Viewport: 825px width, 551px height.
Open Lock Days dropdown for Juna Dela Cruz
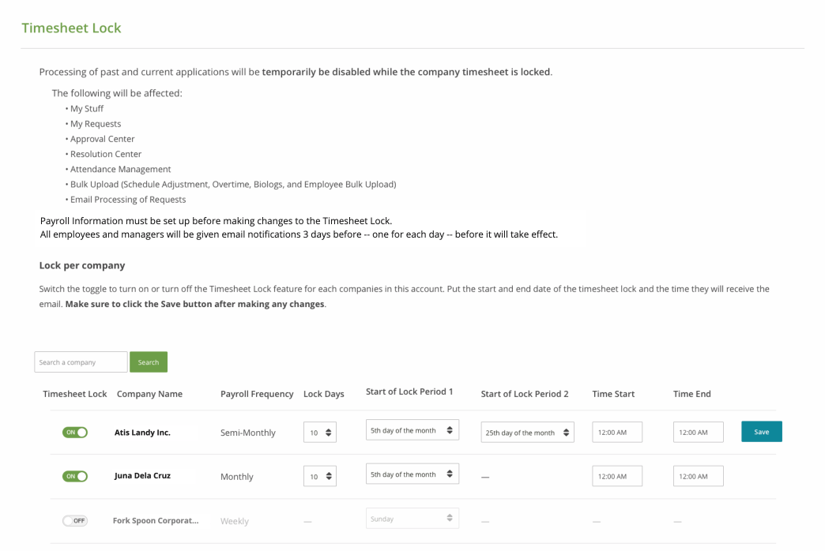[x=322, y=477]
